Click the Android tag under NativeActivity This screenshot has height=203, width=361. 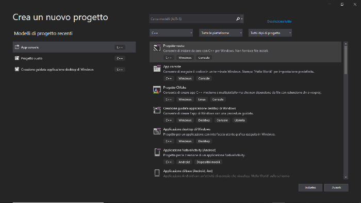click(x=184, y=162)
